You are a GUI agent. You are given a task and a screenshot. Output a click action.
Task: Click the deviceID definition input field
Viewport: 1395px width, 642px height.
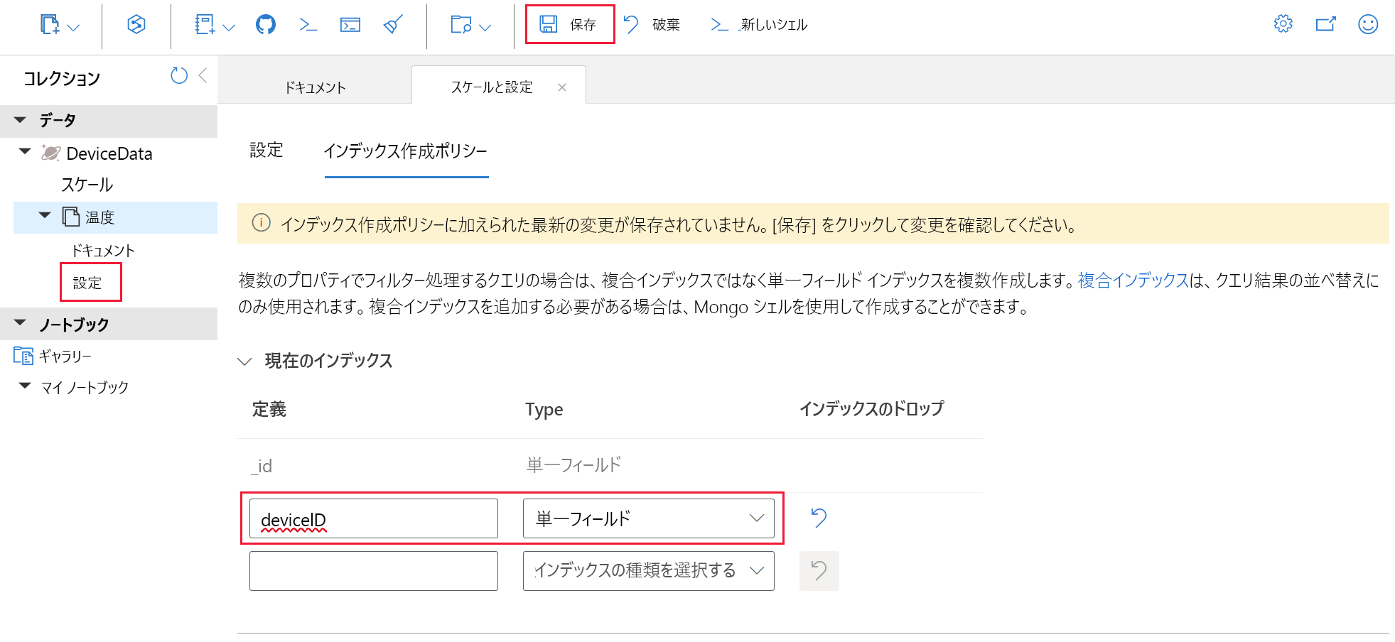[x=373, y=518]
